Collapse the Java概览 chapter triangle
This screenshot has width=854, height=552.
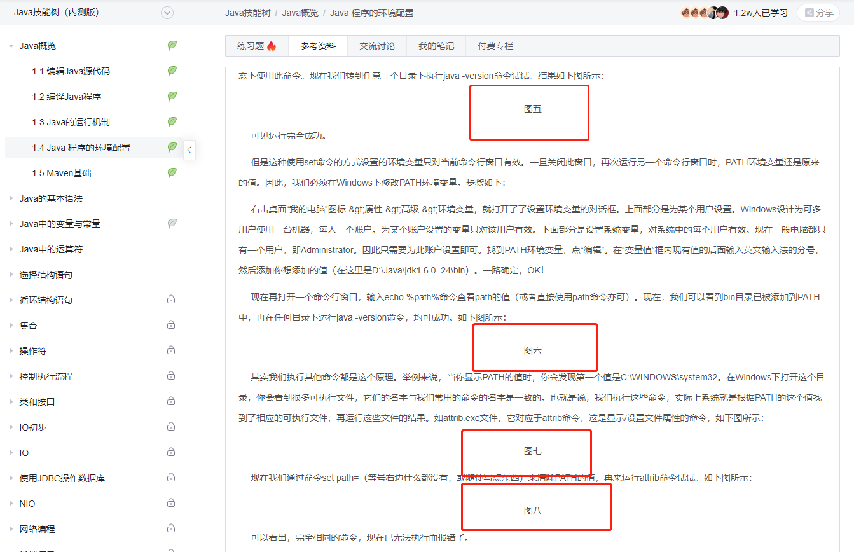pos(11,46)
